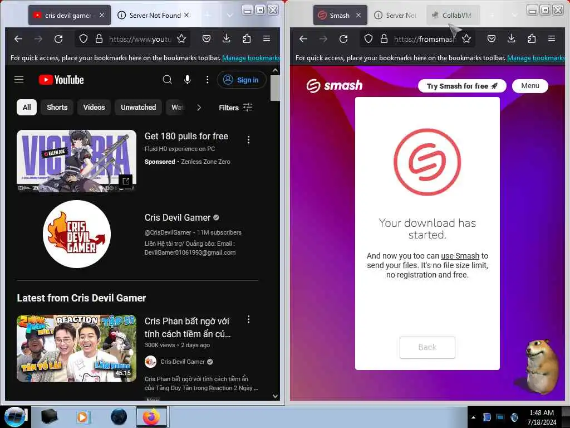Open the Filters options
This screenshot has width=570, height=428.
click(x=235, y=108)
